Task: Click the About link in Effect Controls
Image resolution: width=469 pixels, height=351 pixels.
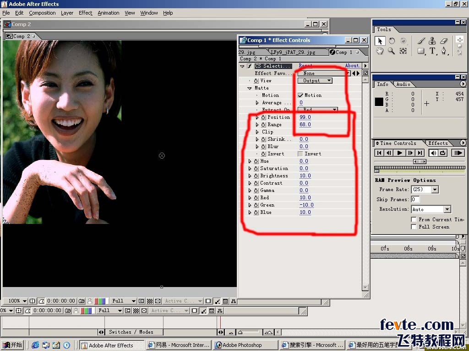Action: point(353,66)
